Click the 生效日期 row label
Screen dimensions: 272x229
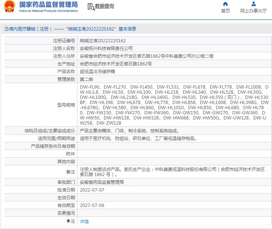click(66, 198)
